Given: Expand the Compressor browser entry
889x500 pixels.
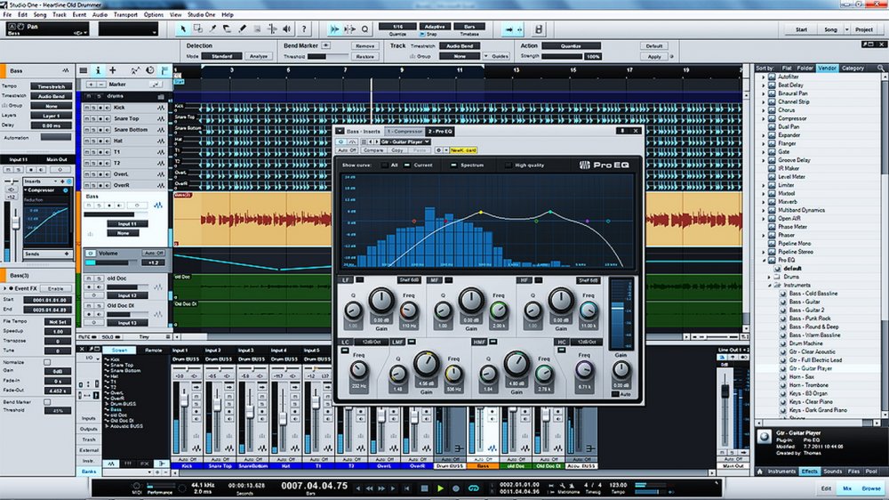Looking at the screenshot, I should tap(763, 118).
